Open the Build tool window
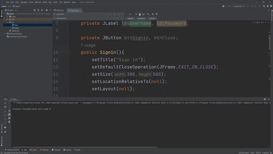The width and height of the screenshot is (273, 154). point(77,150)
